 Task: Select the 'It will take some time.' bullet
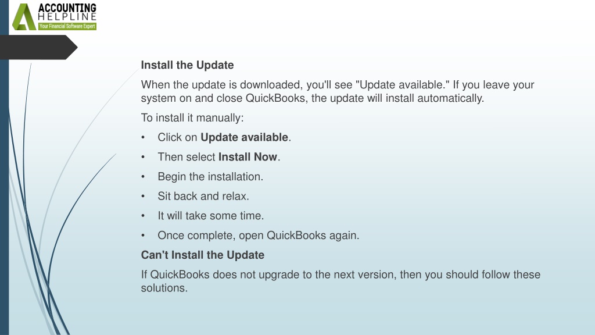coord(210,216)
